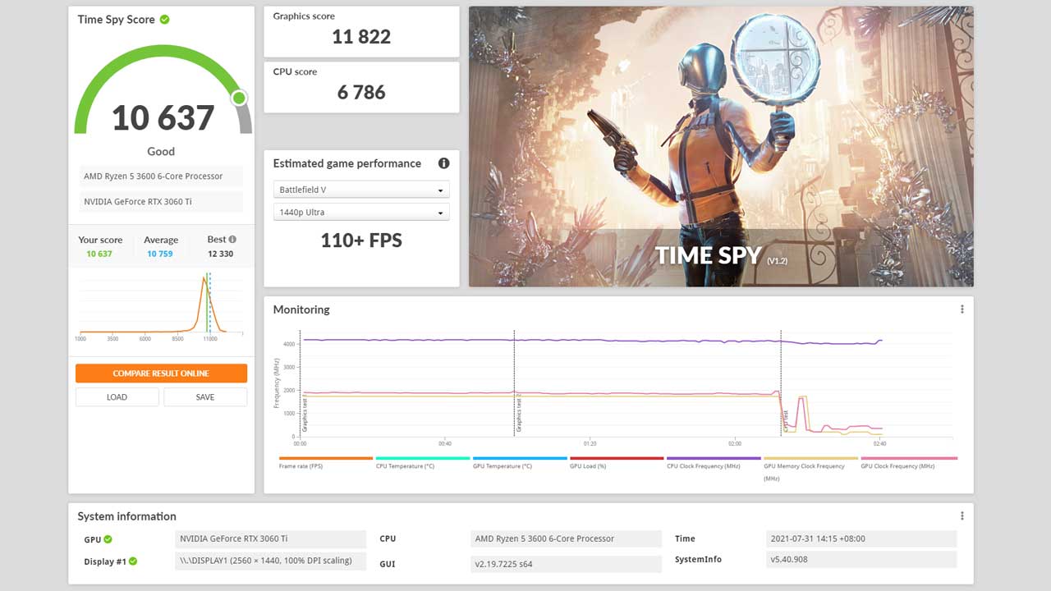
Task: Click the Good rating label
Action: point(161,151)
